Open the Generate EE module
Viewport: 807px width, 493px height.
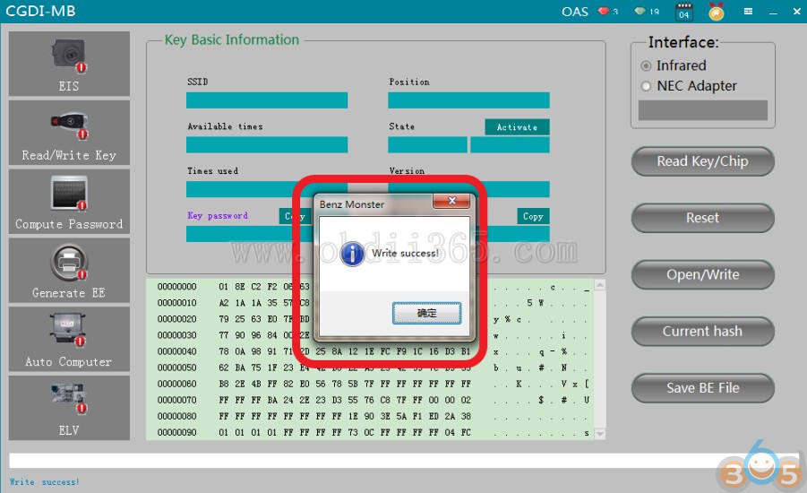(x=69, y=270)
